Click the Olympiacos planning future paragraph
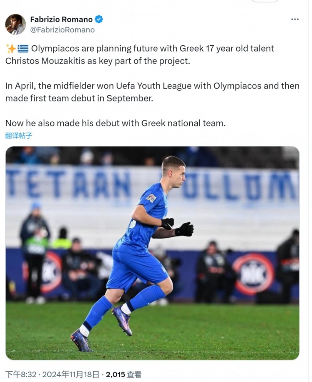Viewport: 312px width, 382px height. coord(139,54)
